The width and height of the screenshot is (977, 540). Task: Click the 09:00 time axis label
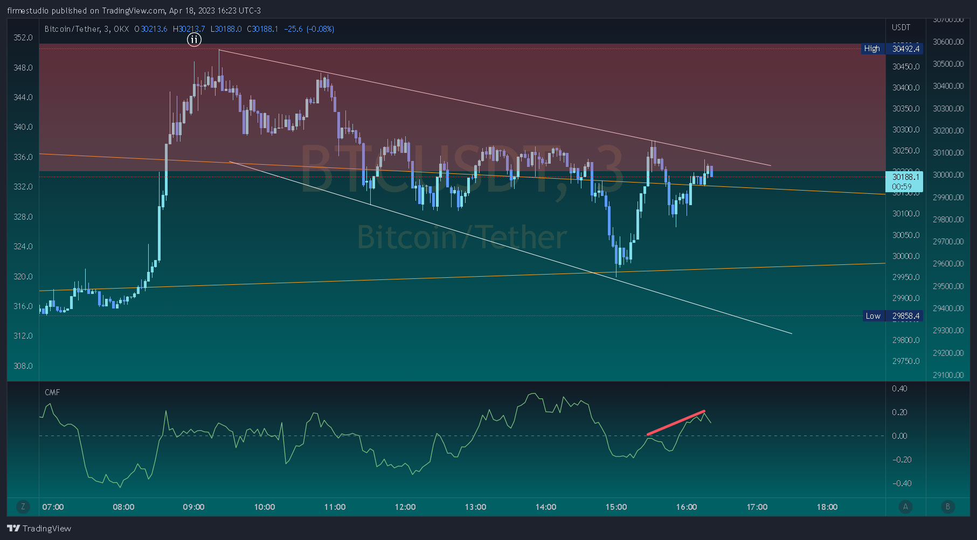coord(193,507)
